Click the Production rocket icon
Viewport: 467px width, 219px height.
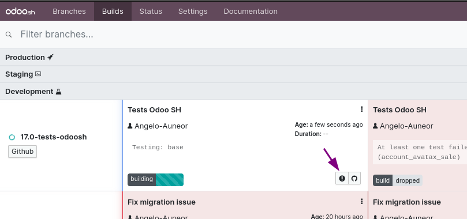coord(50,57)
